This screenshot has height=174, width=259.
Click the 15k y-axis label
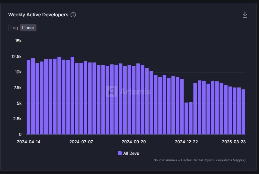click(x=18, y=41)
